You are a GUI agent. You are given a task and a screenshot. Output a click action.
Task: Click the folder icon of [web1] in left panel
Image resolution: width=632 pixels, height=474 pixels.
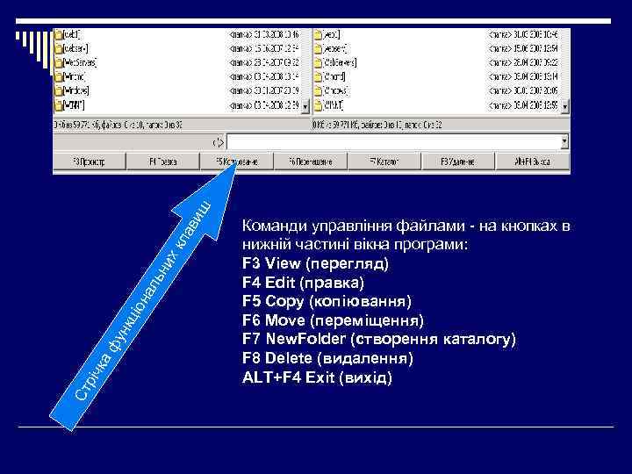59,34
